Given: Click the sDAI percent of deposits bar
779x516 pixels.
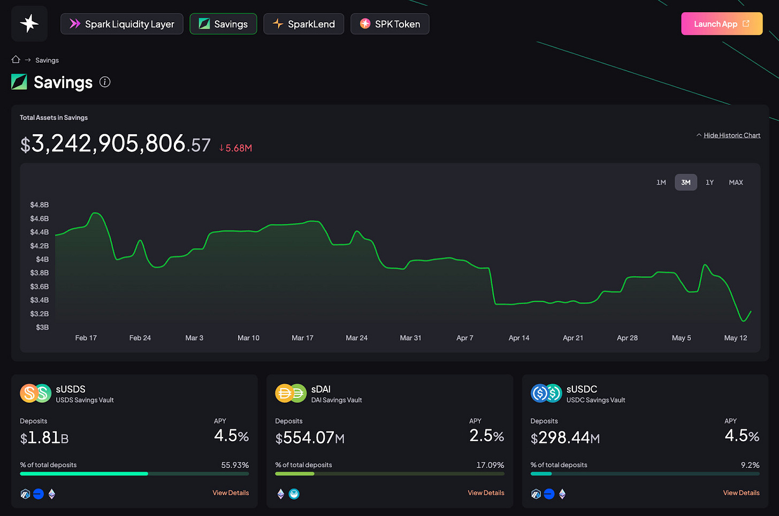Looking at the screenshot, I should [389, 474].
